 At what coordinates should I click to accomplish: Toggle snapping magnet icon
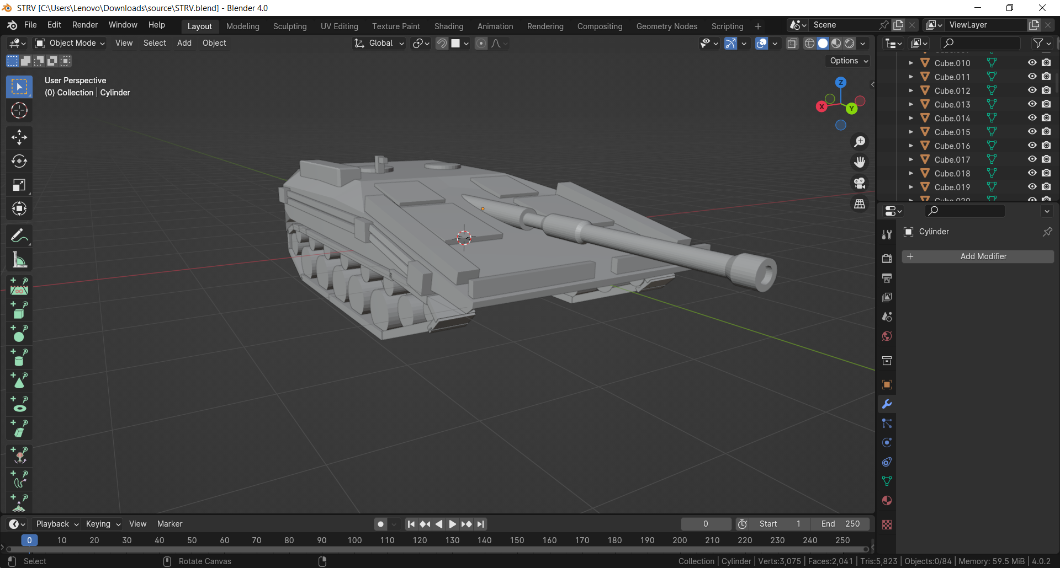pyautogui.click(x=442, y=44)
